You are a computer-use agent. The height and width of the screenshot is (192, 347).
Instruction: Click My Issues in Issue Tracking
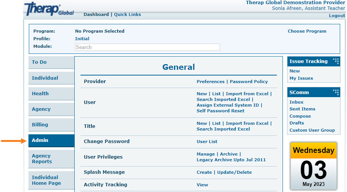point(301,78)
